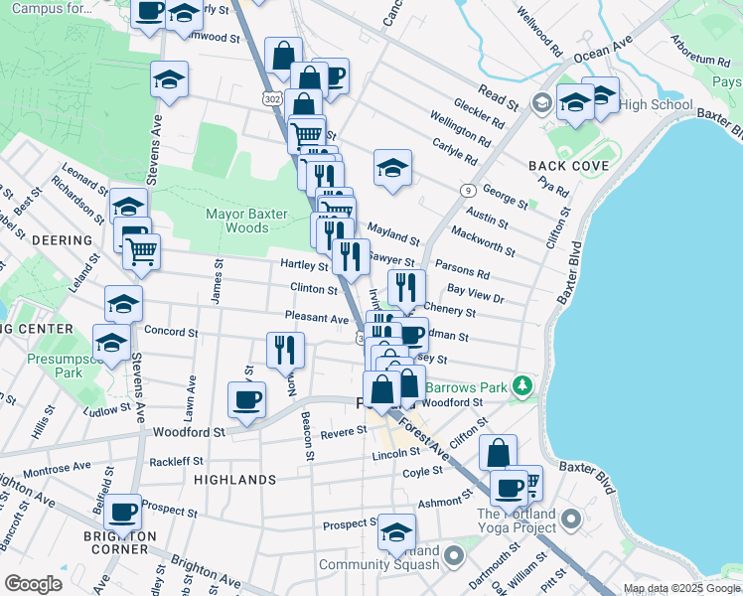Click the Map data ©2025 Google text

point(681,588)
